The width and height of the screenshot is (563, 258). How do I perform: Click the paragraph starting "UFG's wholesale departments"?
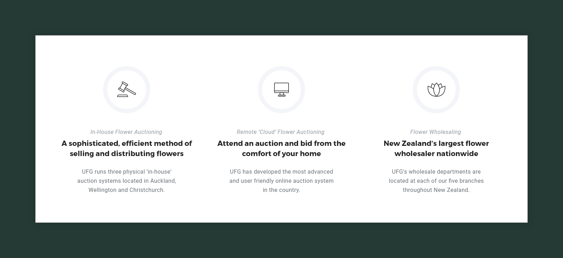point(436,181)
